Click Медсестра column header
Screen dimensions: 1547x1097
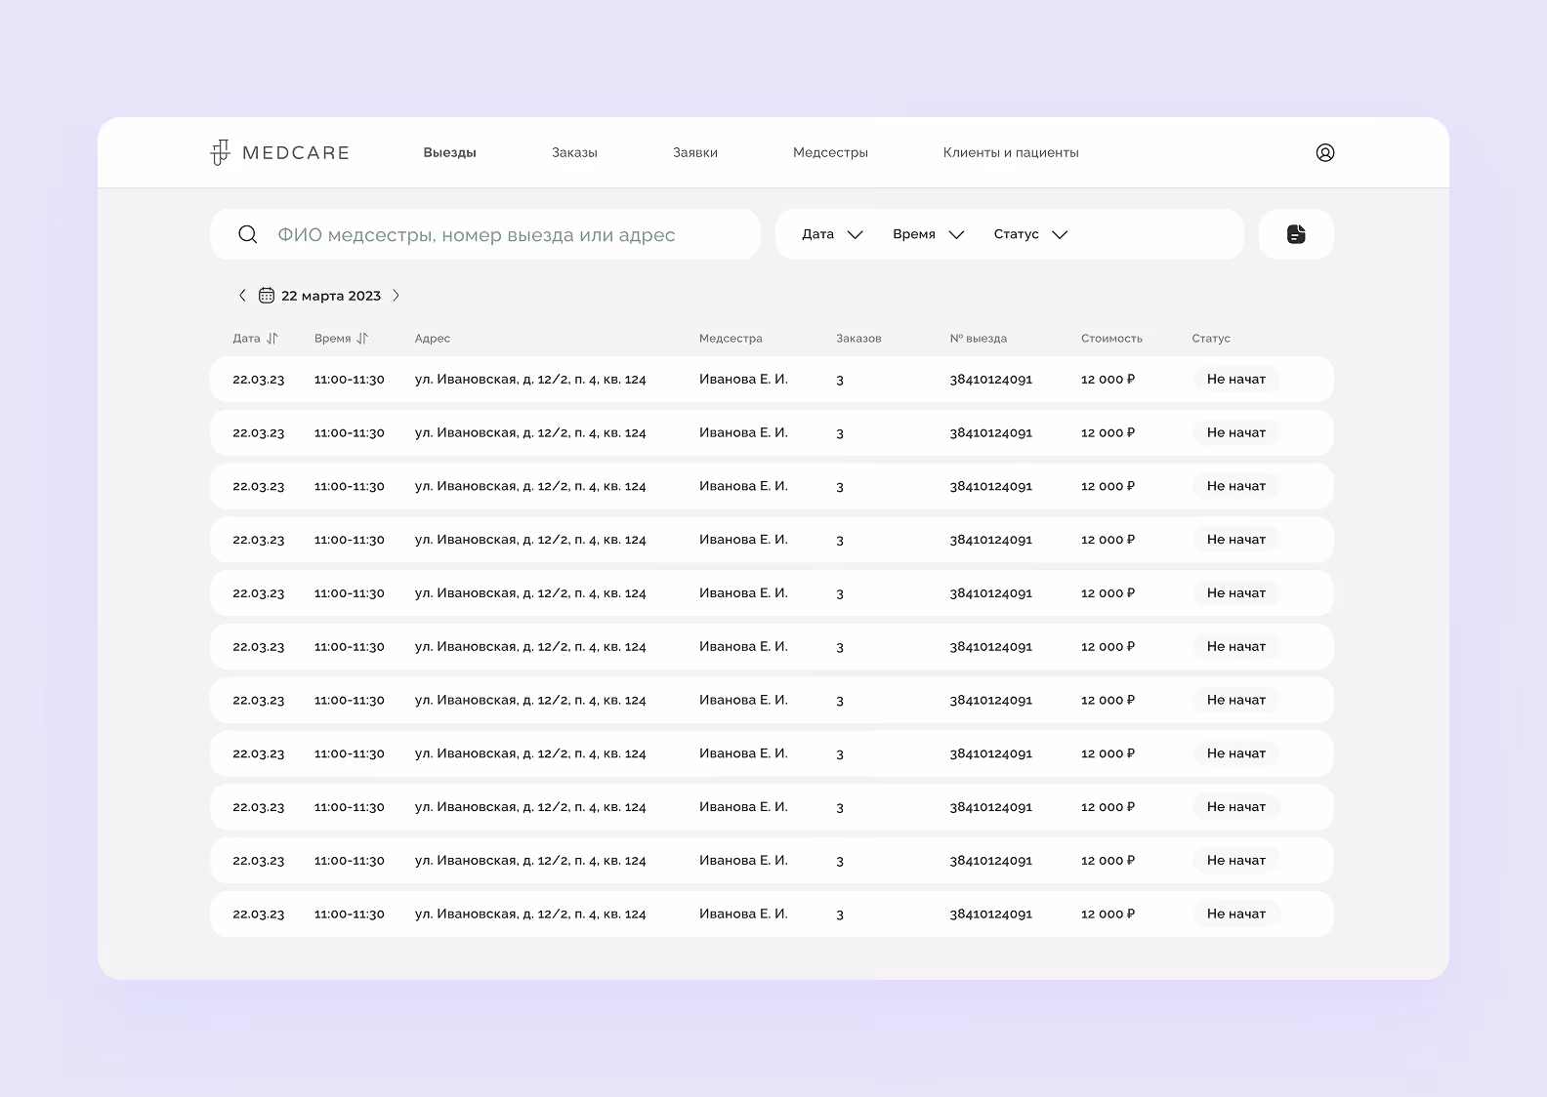tap(731, 339)
